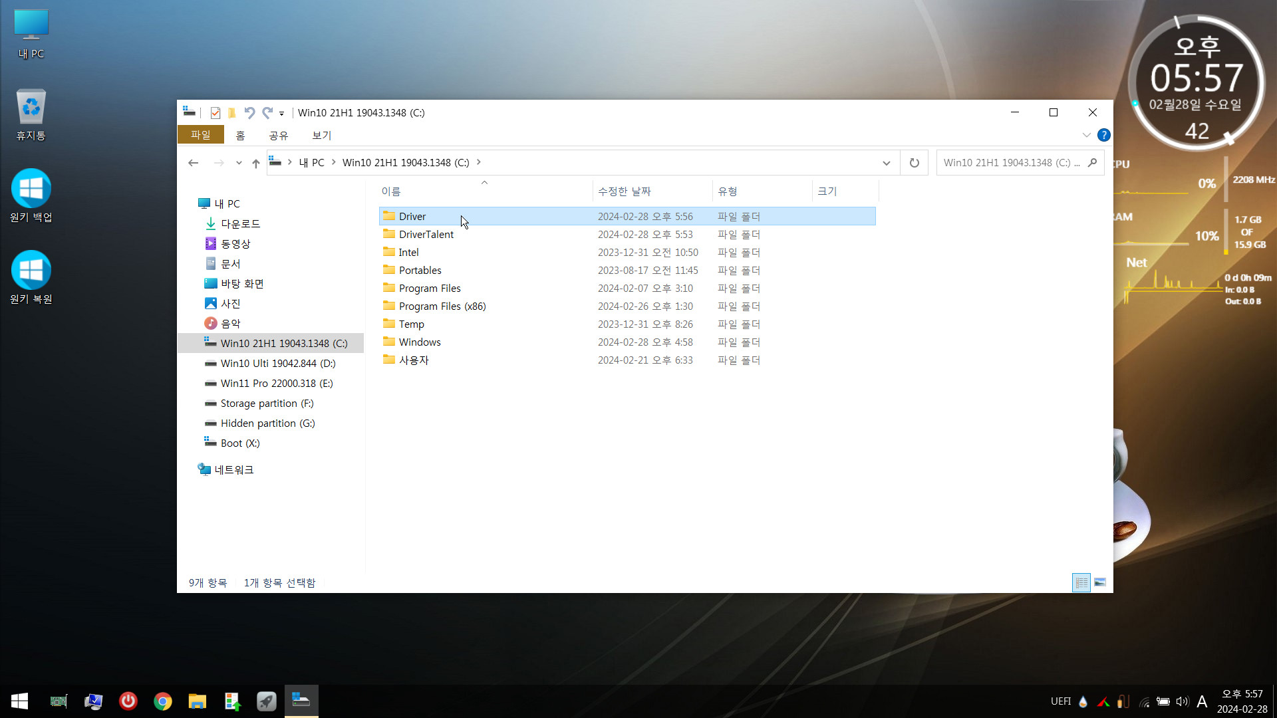Open the 보기 ribbon tab

(x=322, y=135)
